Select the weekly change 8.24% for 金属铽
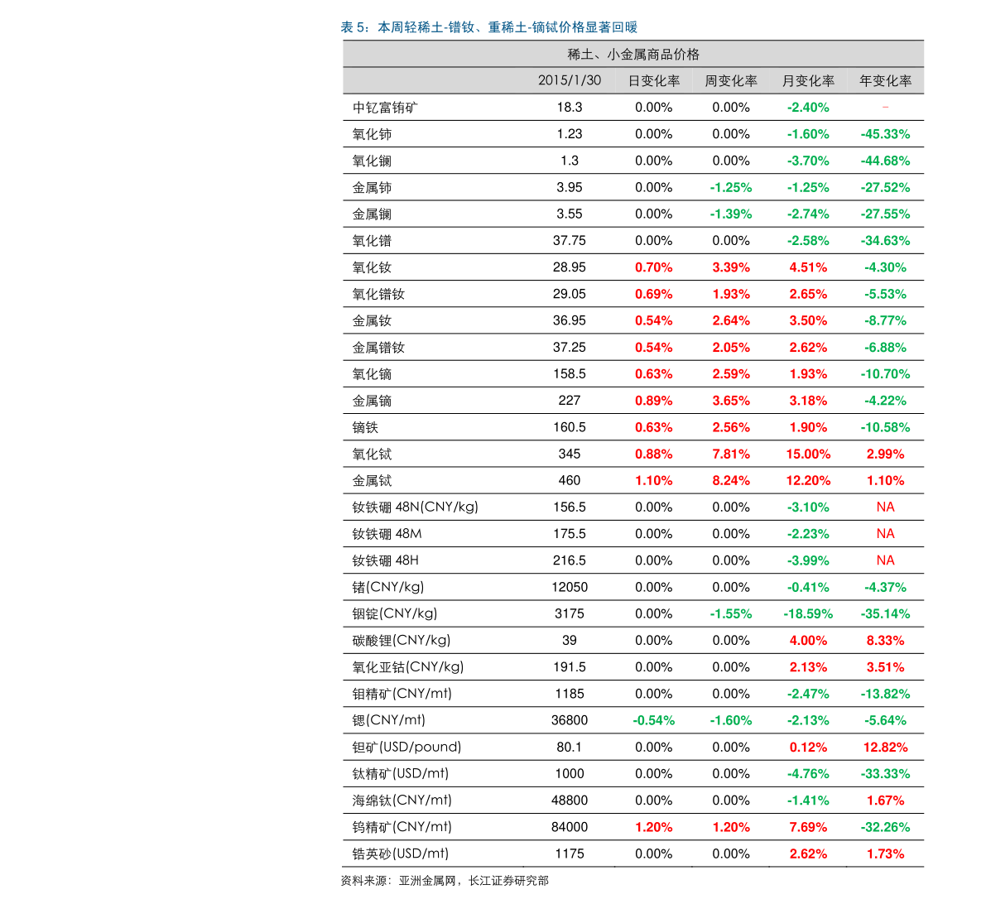This screenshot has width=986, height=904. point(731,480)
